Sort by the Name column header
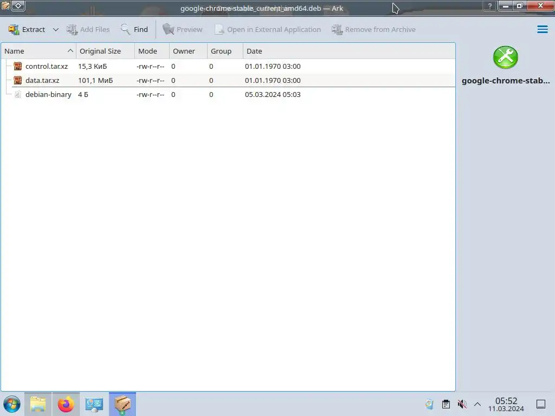This screenshot has width=555, height=416. coord(38,51)
